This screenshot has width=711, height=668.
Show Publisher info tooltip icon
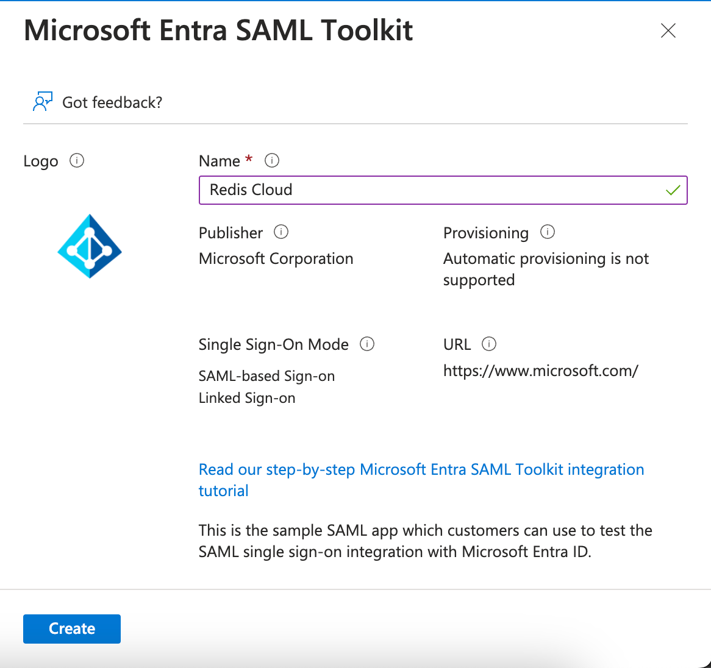pyautogui.click(x=281, y=232)
